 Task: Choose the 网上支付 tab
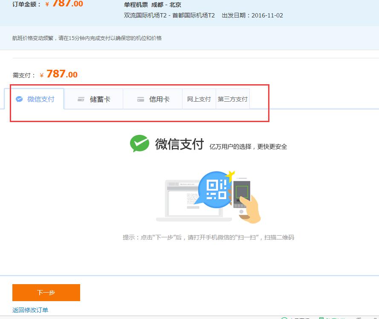(199, 99)
